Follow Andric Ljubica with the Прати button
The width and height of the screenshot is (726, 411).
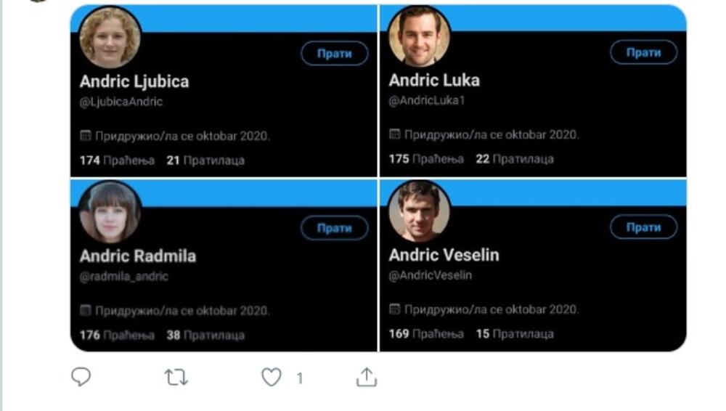tap(335, 54)
